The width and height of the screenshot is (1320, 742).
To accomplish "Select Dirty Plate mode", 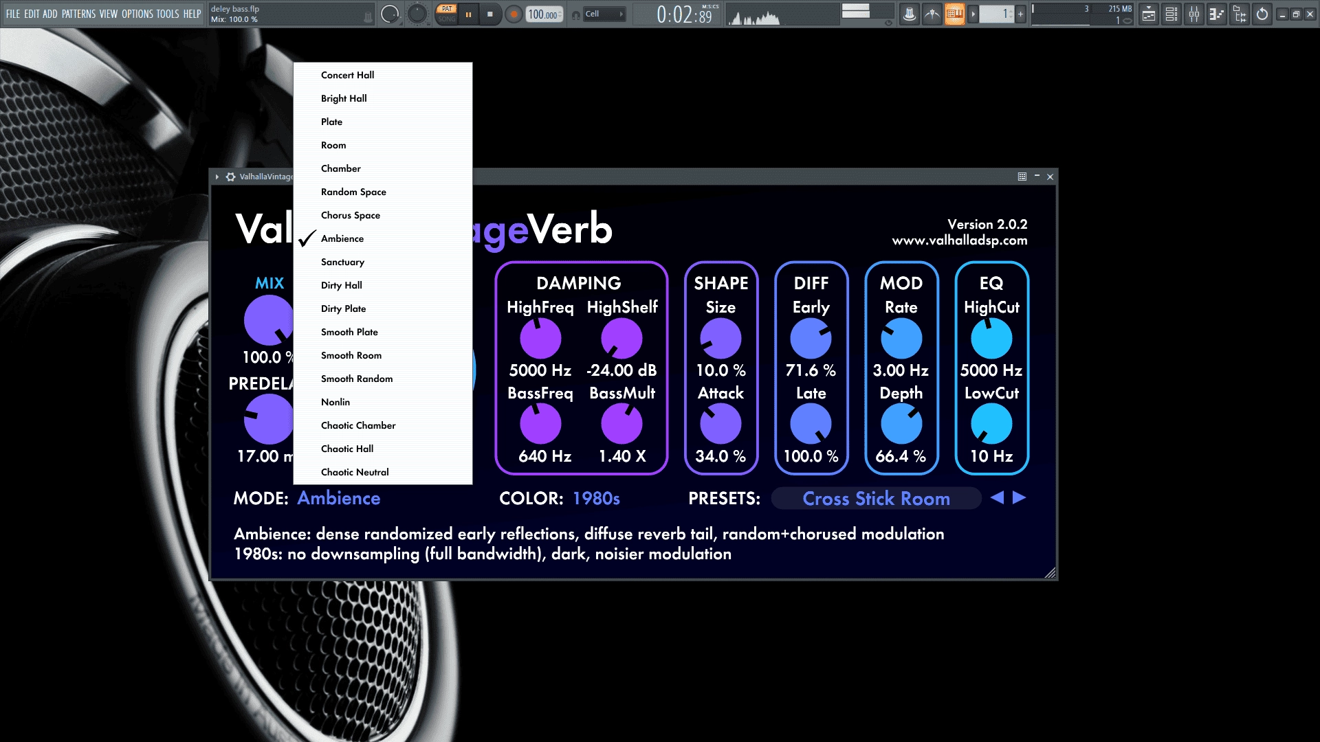I will (383, 308).
